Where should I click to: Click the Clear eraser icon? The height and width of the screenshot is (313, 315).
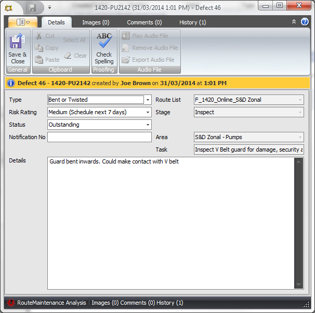[68, 56]
